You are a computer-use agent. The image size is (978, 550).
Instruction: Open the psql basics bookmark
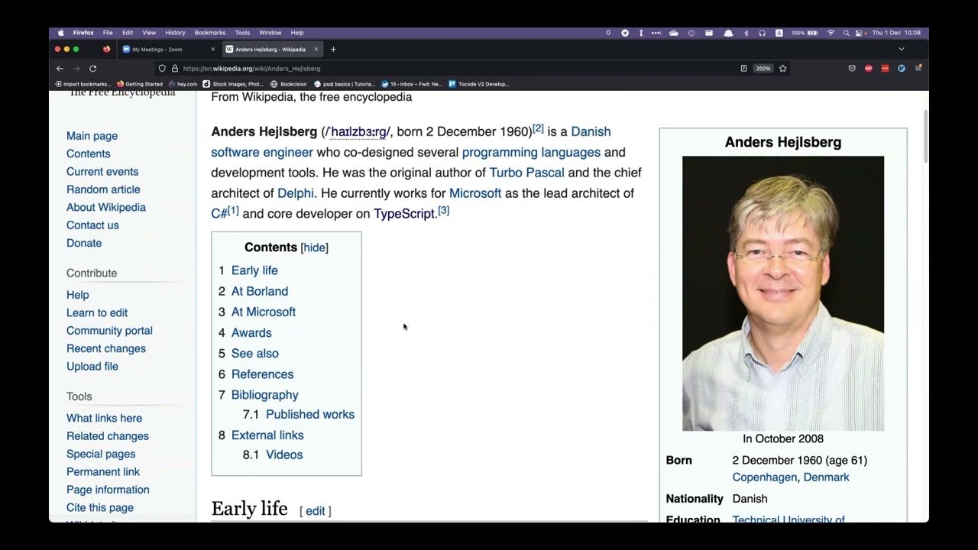coord(345,84)
